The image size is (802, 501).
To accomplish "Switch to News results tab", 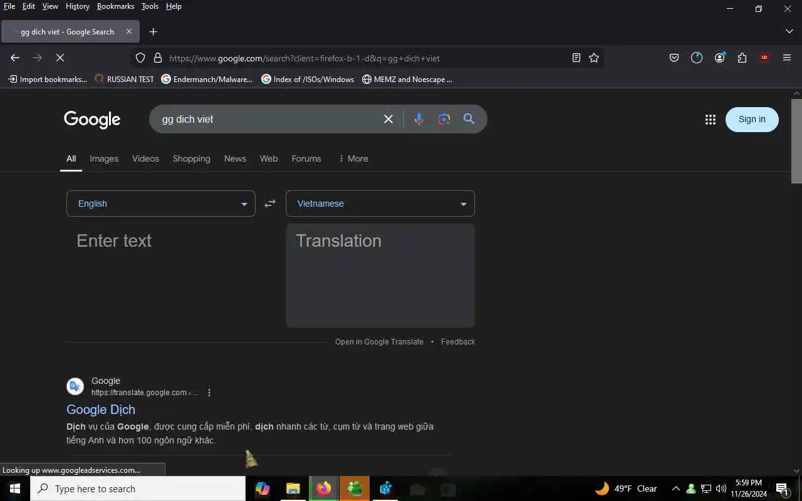I will click(x=235, y=158).
